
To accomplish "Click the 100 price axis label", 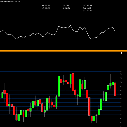I will click(x=121, y=82).
